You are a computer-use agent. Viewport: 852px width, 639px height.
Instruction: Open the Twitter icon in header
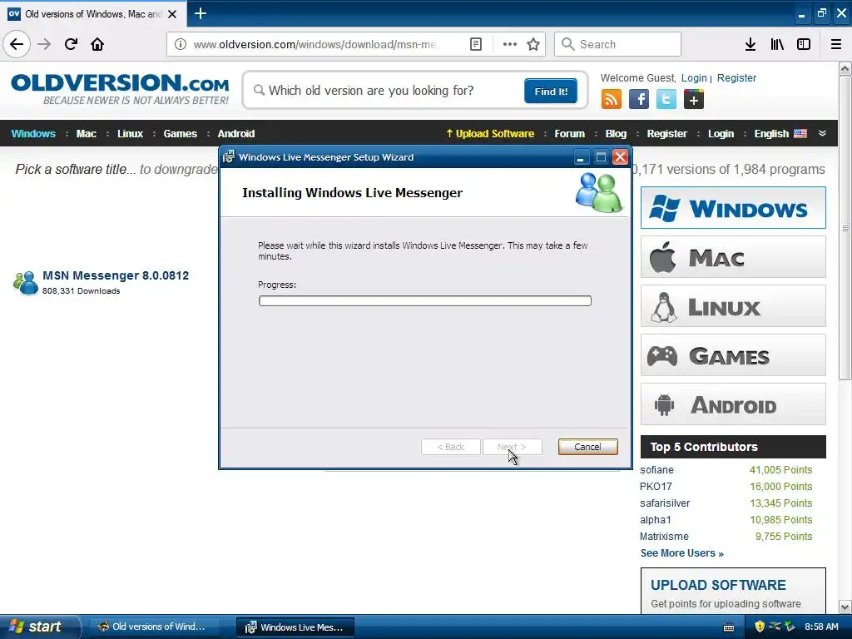666,100
